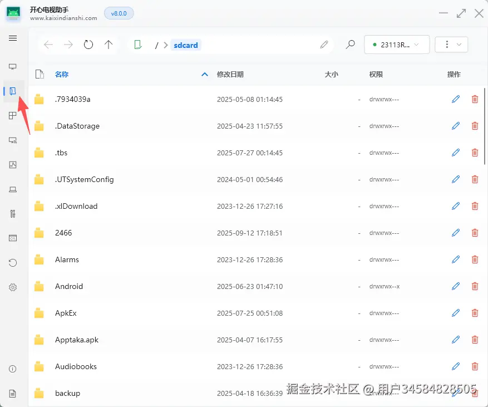This screenshot has width=488, height=407.
Task: Rename the .7934039a folder
Action: coord(456,99)
